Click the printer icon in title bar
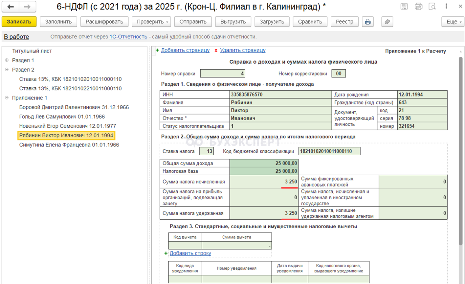Screen dimensions: 465x284 tap(418, 7)
